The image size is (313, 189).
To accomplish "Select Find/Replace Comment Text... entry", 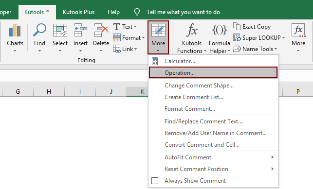I will 213,121.
